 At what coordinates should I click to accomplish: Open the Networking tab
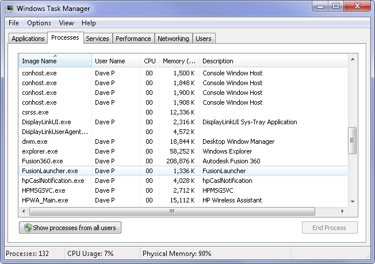pyautogui.click(x=173, y=39)
